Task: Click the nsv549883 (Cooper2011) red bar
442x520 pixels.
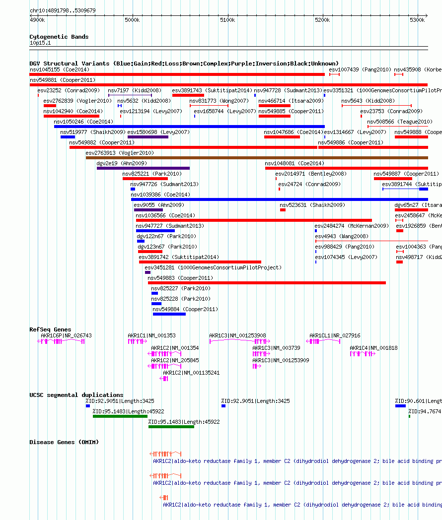Action: (267, 283)
